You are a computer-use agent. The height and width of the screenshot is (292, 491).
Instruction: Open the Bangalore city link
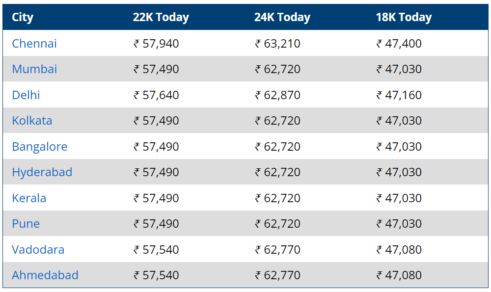coord(39,147)
